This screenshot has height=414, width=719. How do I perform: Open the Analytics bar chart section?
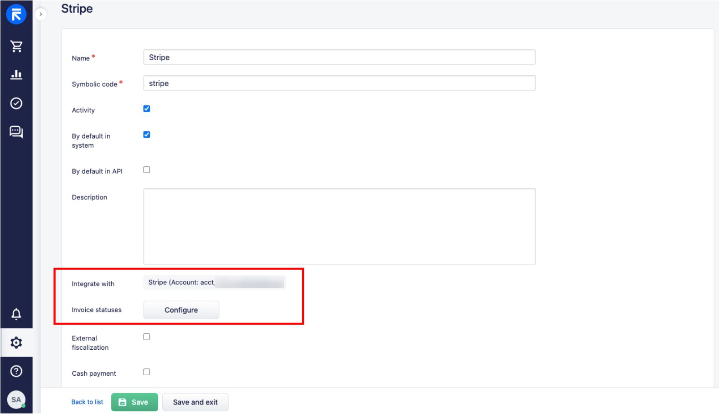coord(16,74)
